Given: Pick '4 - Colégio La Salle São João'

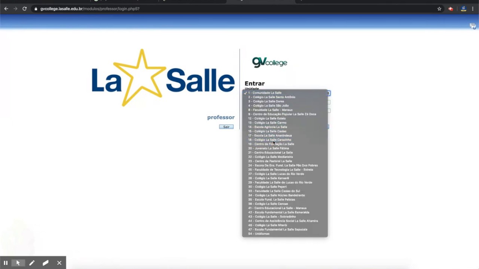Looking at the screenshot, I should (x=285, y=106).
